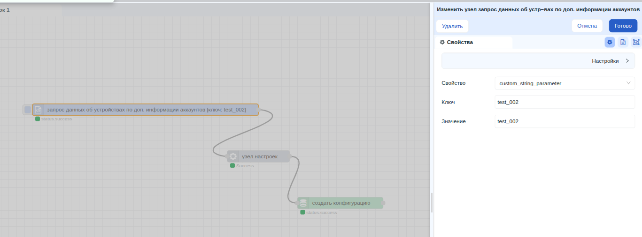This screenshot has width=642, height=237.
Task: Open the appearance frame icon button
Action: pyautogui.click(x=636, y=42)
